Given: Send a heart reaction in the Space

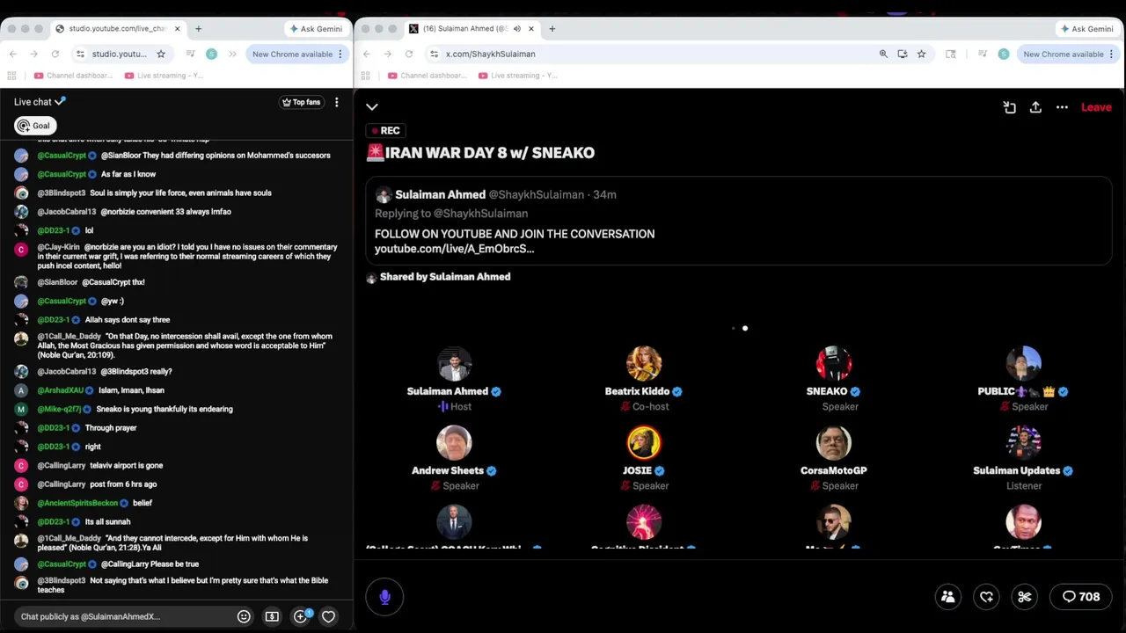Looking at the screenshot, I should (x=986, y=597).
